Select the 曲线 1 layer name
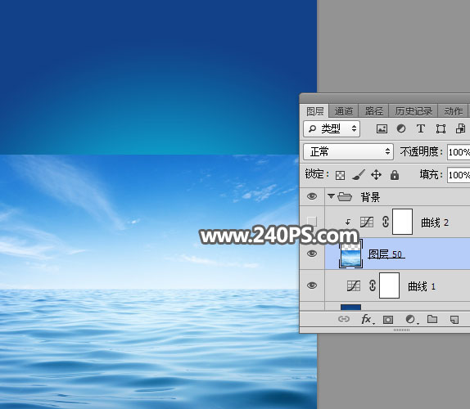The image size is (470, 409). [x=422, y=286]
